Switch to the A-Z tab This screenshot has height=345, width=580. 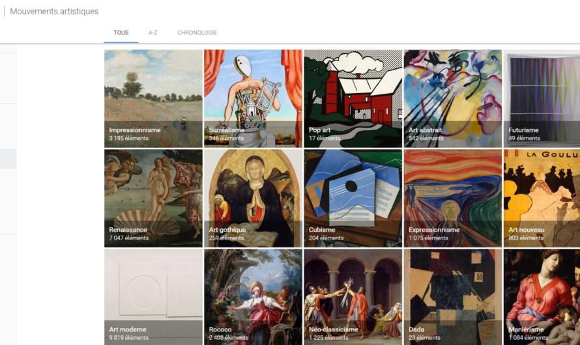tap(152, 33)
